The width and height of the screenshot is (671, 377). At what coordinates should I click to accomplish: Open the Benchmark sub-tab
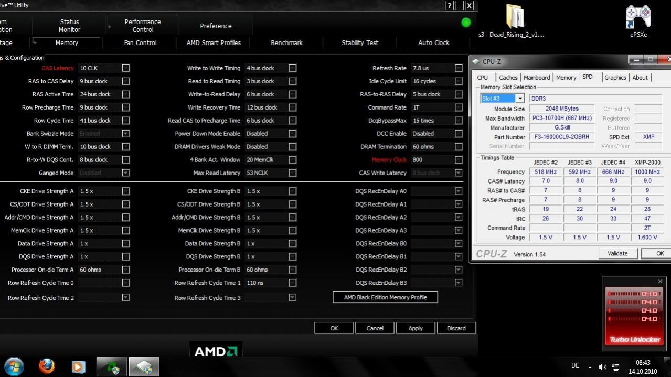coord(286,43)
